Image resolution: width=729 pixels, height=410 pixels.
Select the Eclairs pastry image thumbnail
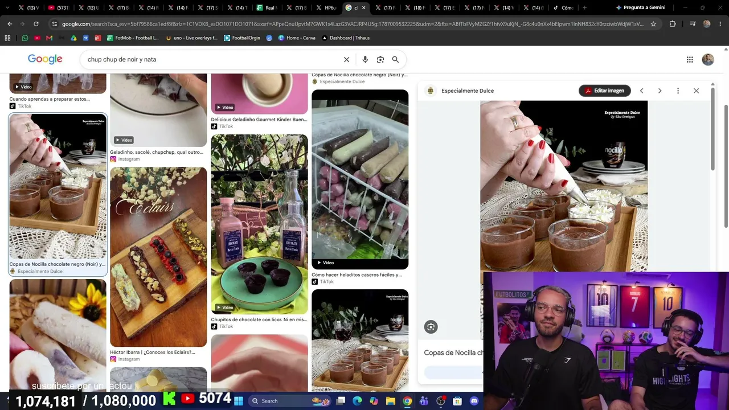[x=158, y=257]
